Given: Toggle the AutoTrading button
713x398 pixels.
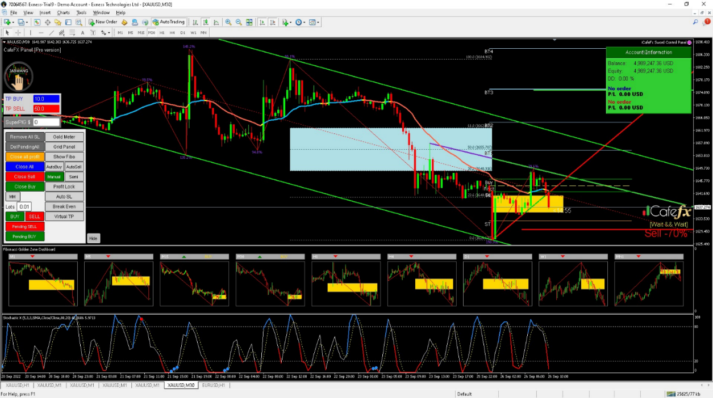Looking at the screenshot, I should pos(169,22).
